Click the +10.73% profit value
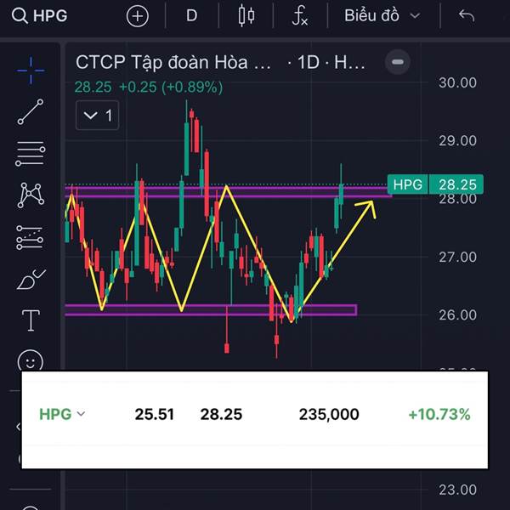510x510 pixels. pyautogui.click(x=439, y=415)
